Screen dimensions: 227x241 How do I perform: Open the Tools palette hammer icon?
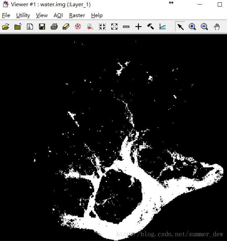pos(151,27)
